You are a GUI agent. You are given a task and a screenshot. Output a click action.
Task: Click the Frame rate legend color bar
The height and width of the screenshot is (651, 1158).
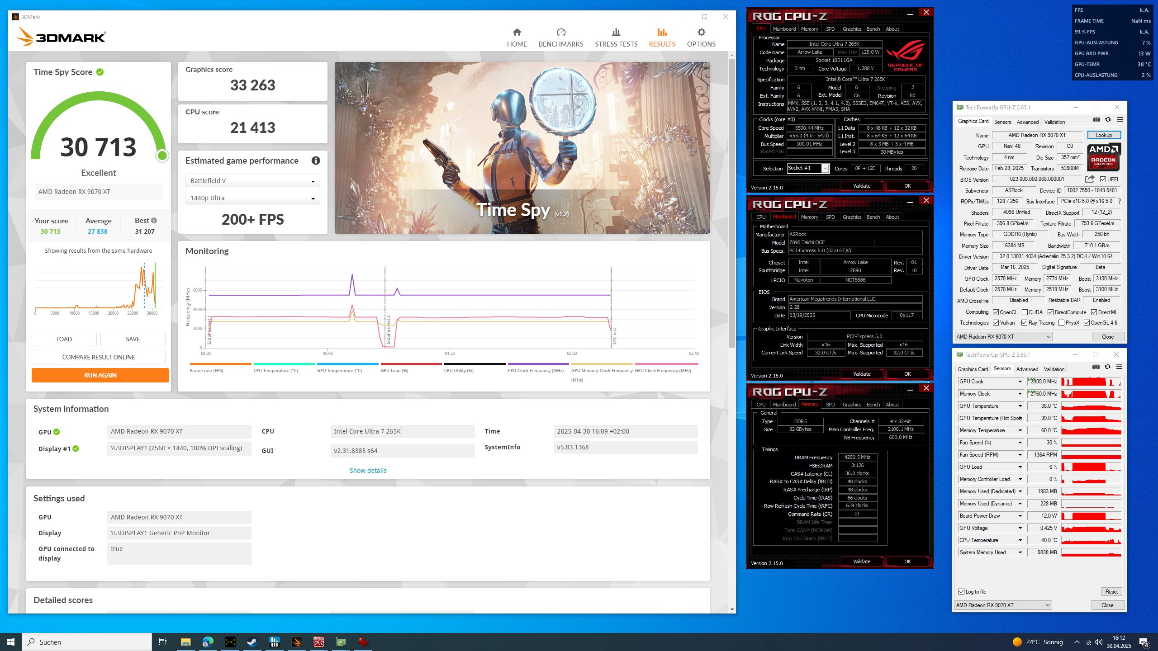pyautogui.click(x=220, y=364)
